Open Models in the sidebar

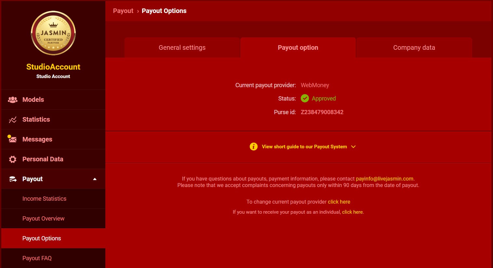[x=53, y=100]
